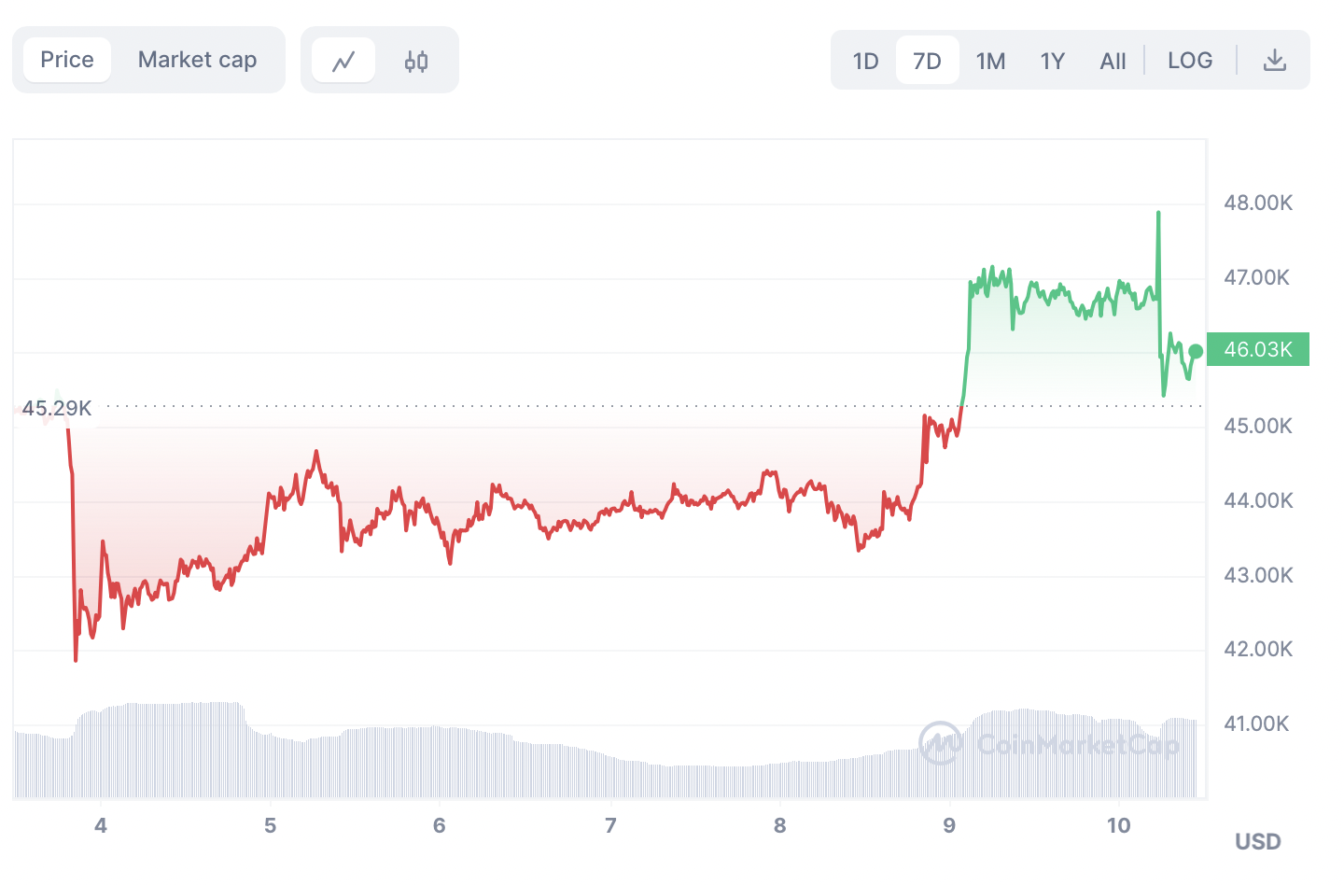
Task: Click the green current price dot
Action: (1196, 351)
